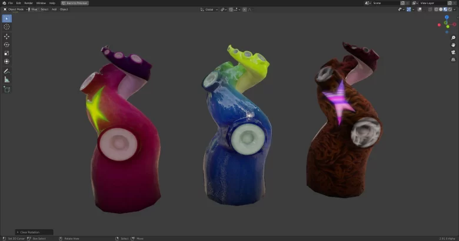The height and width of the screenshot is (241, 459).
Task: Toggle perspective/orthographic grid icon
Action: click(x=453, y=59)
